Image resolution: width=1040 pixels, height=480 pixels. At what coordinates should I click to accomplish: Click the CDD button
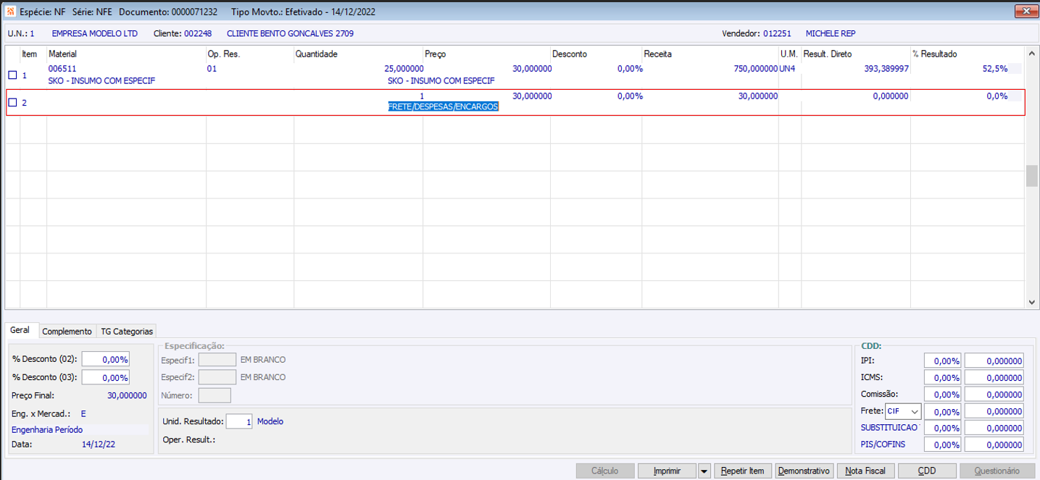pos(927,471)
